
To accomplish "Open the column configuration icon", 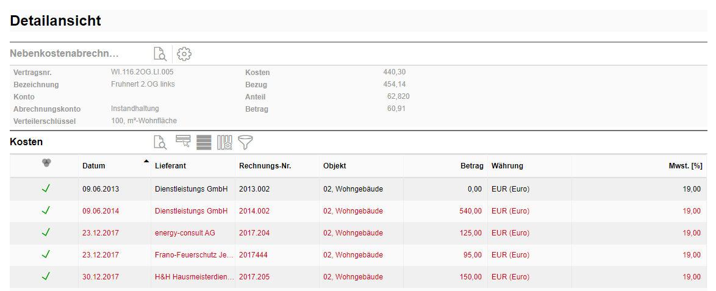I will pos(224,142).
